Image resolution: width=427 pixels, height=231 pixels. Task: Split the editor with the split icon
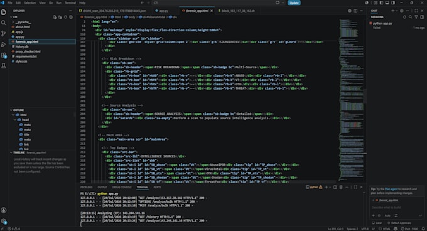[x=355, y=11]
